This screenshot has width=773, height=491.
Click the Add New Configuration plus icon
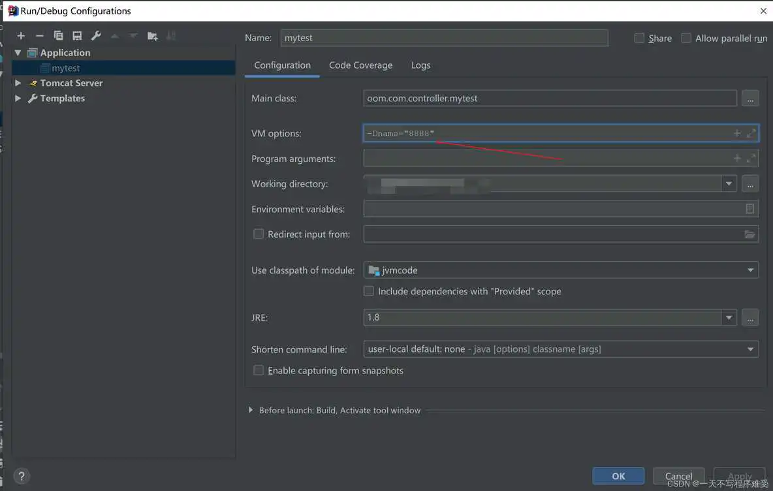click(21, 36)
